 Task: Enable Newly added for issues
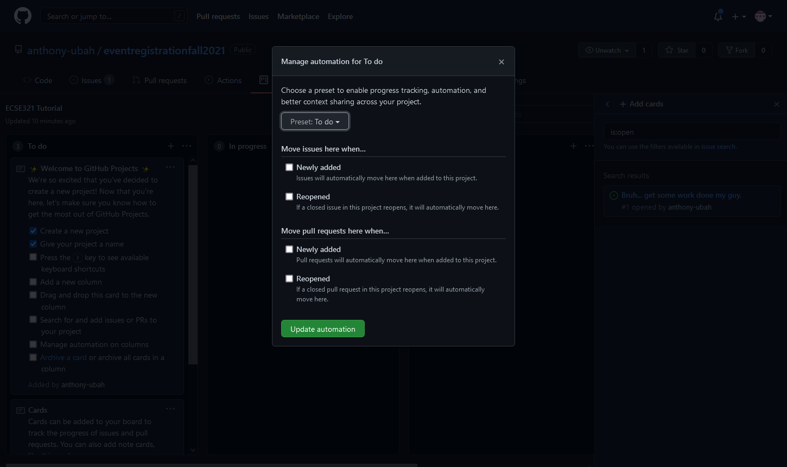click(x=289, y=167)
